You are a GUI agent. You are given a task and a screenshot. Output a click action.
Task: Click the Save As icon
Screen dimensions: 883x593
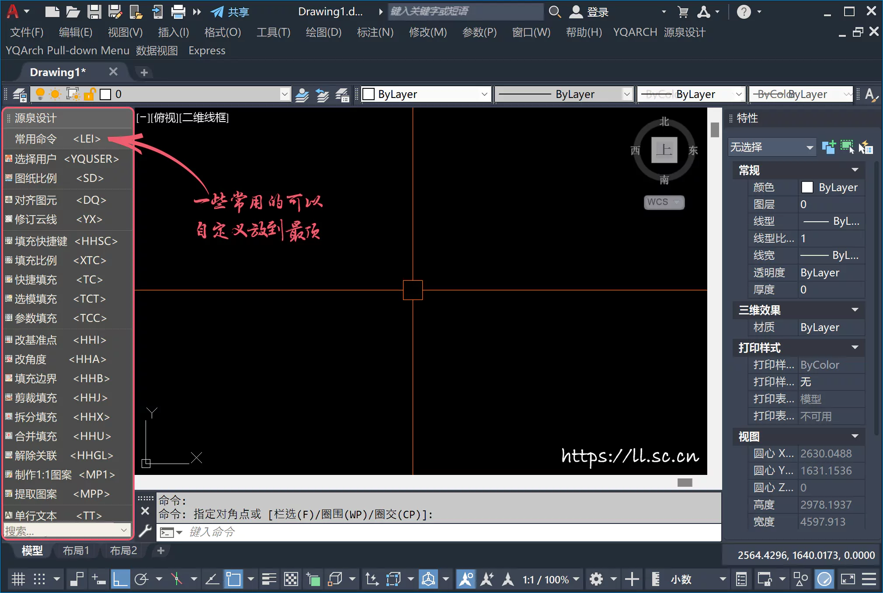(115, 12)
